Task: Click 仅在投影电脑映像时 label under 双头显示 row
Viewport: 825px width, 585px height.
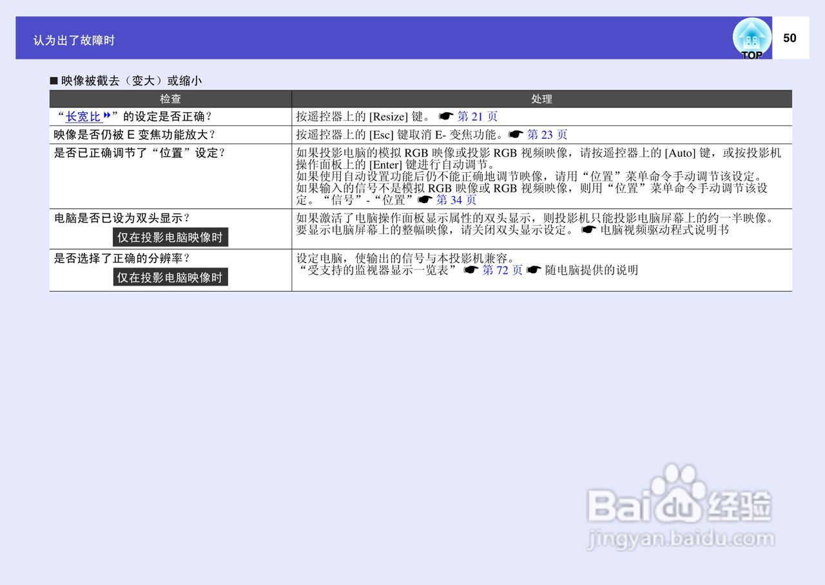Action: pos(170,237)
